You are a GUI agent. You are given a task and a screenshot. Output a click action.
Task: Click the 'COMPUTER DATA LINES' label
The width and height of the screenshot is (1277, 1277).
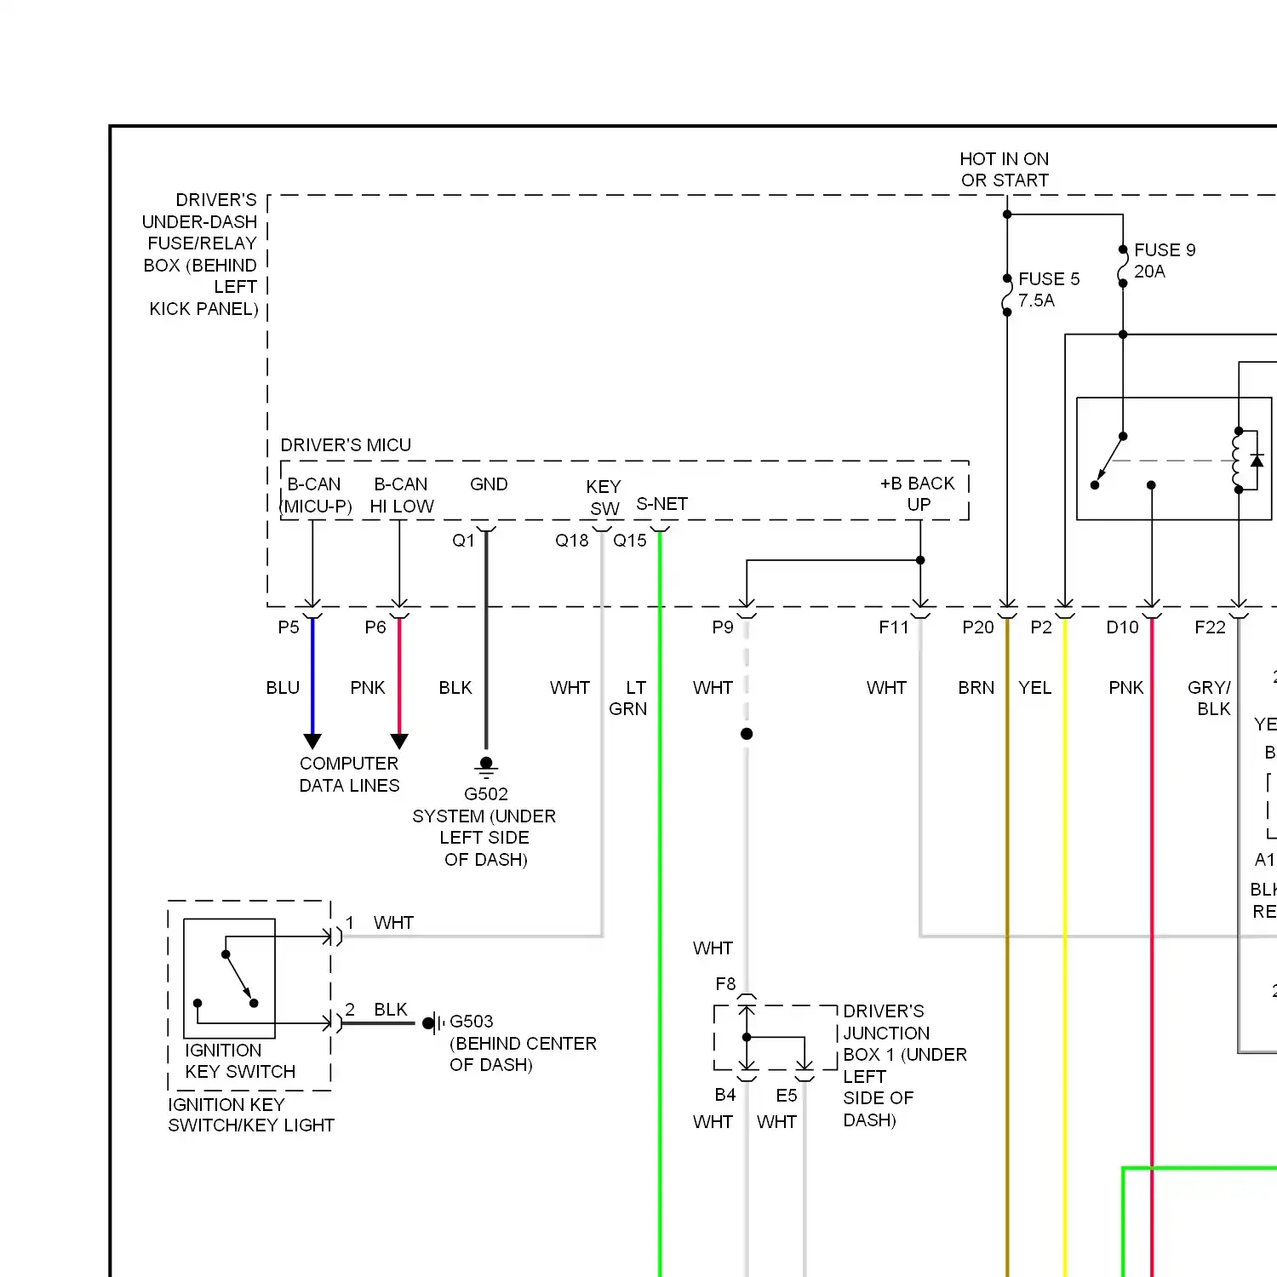(x=349, y=775)
